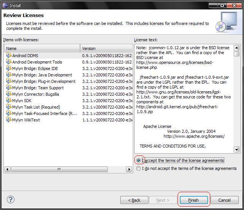Click the gnu.org LGPL URL in license text
244x210 pixels.
click(178, 94)
